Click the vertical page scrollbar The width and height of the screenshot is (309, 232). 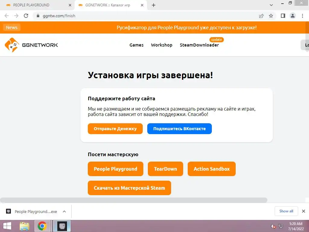coord(307,37)
